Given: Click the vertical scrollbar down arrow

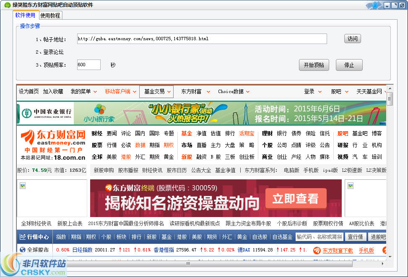Looking at the screenshot, I should (x=390, y=257).
